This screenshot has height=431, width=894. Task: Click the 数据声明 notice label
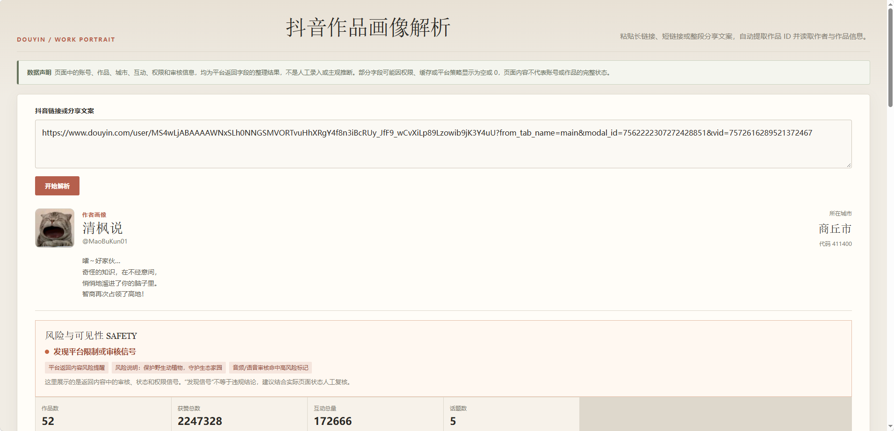[x=39, y=72]
